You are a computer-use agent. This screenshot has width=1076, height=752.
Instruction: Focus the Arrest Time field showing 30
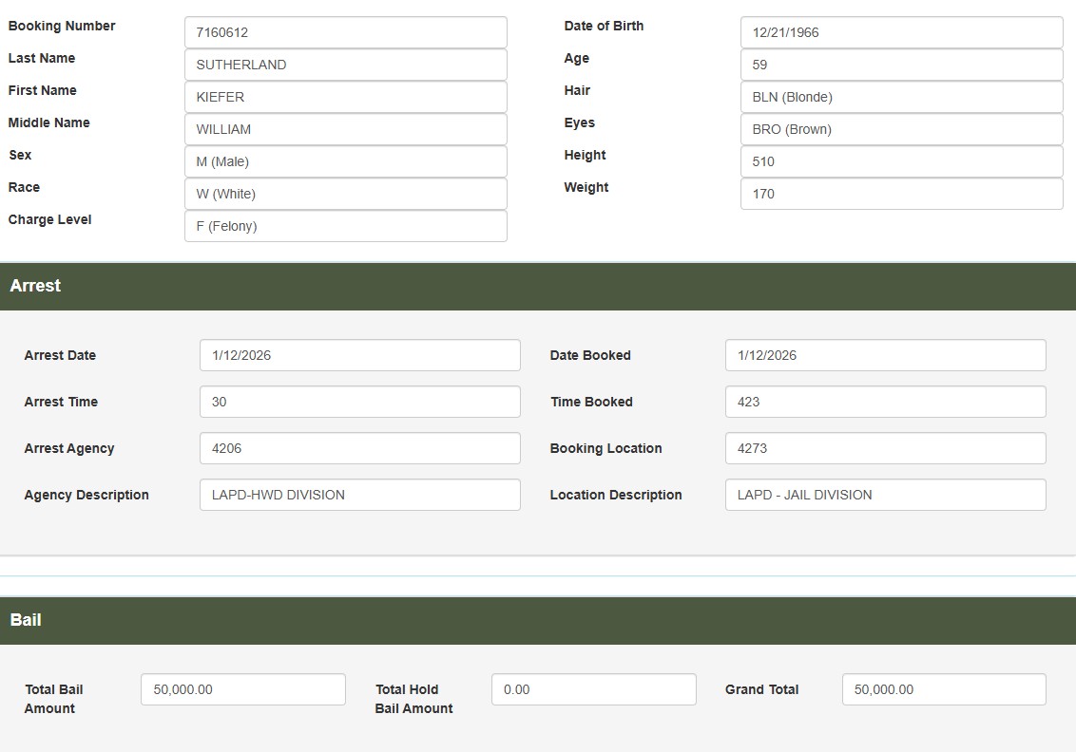pyautogui.click(x=360, y=402)
